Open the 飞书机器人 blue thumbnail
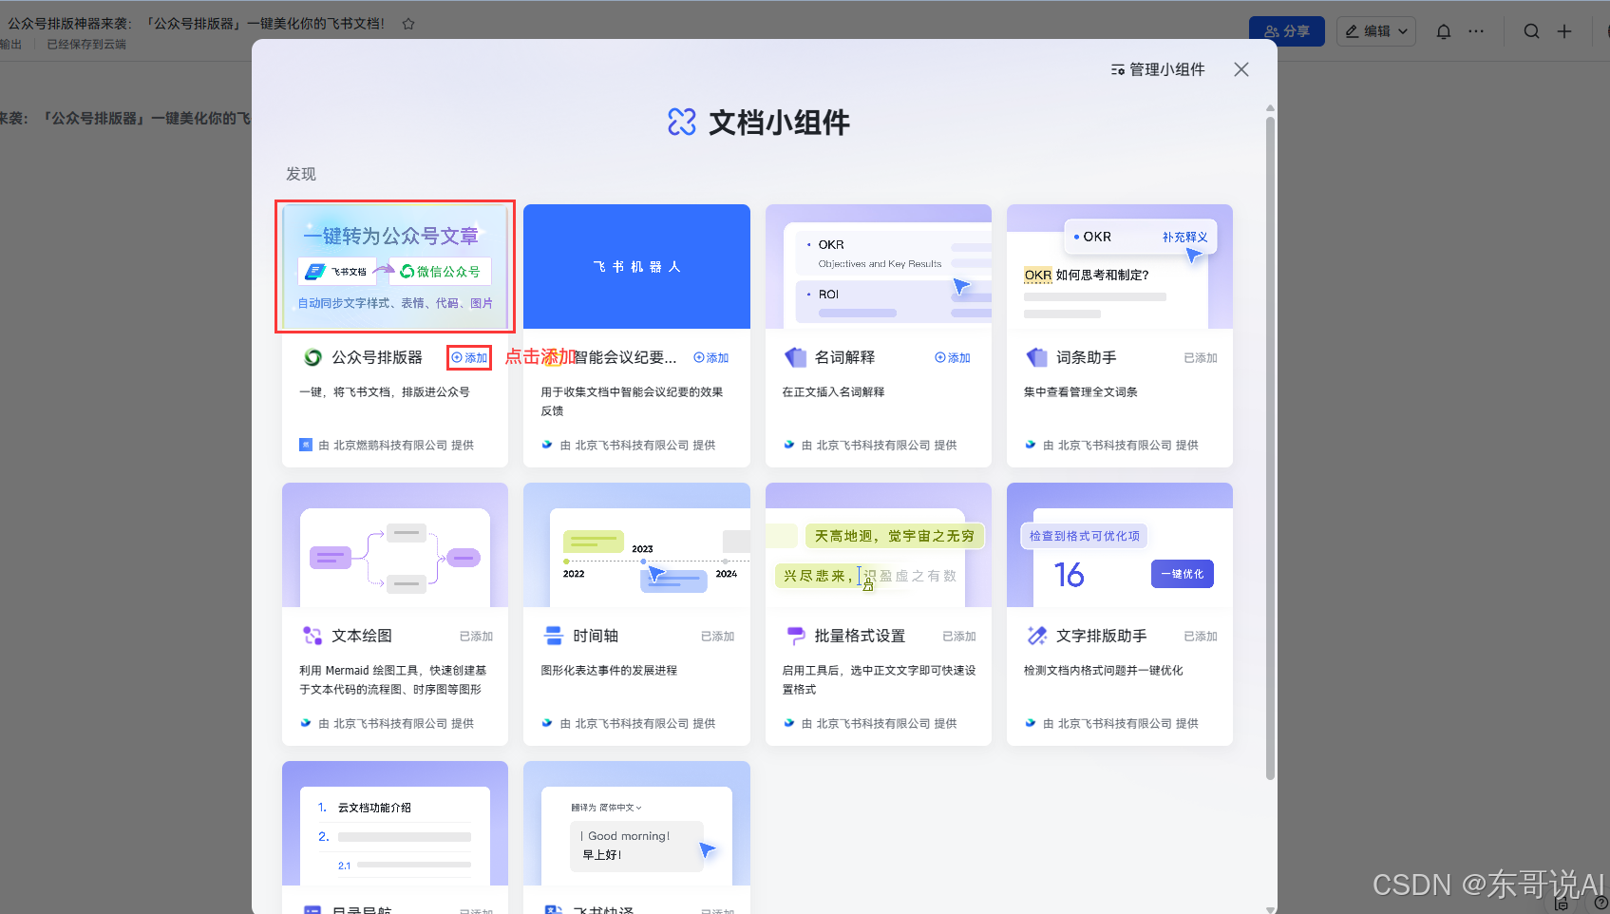This screenshot has height=914, width=1610. coord(636,267)
